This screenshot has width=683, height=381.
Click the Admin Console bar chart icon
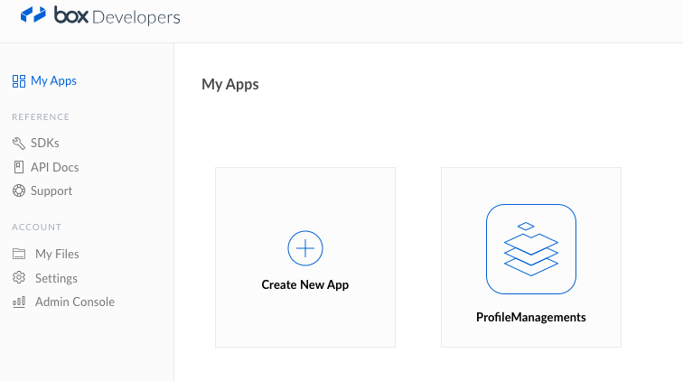click(x=19, y=302)
